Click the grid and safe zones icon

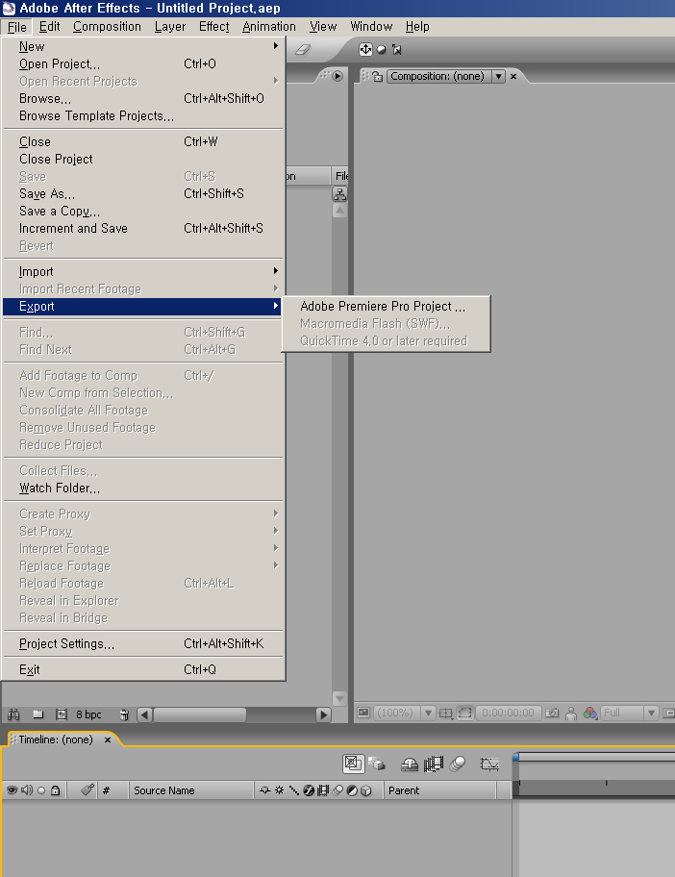tap(446, 714)
